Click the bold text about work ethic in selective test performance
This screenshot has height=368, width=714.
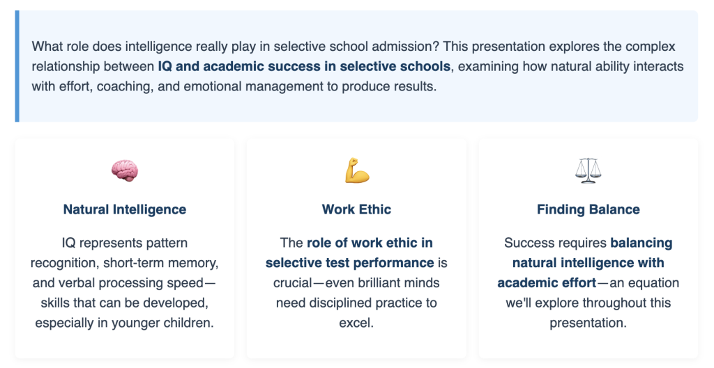[x=349, y=253]
